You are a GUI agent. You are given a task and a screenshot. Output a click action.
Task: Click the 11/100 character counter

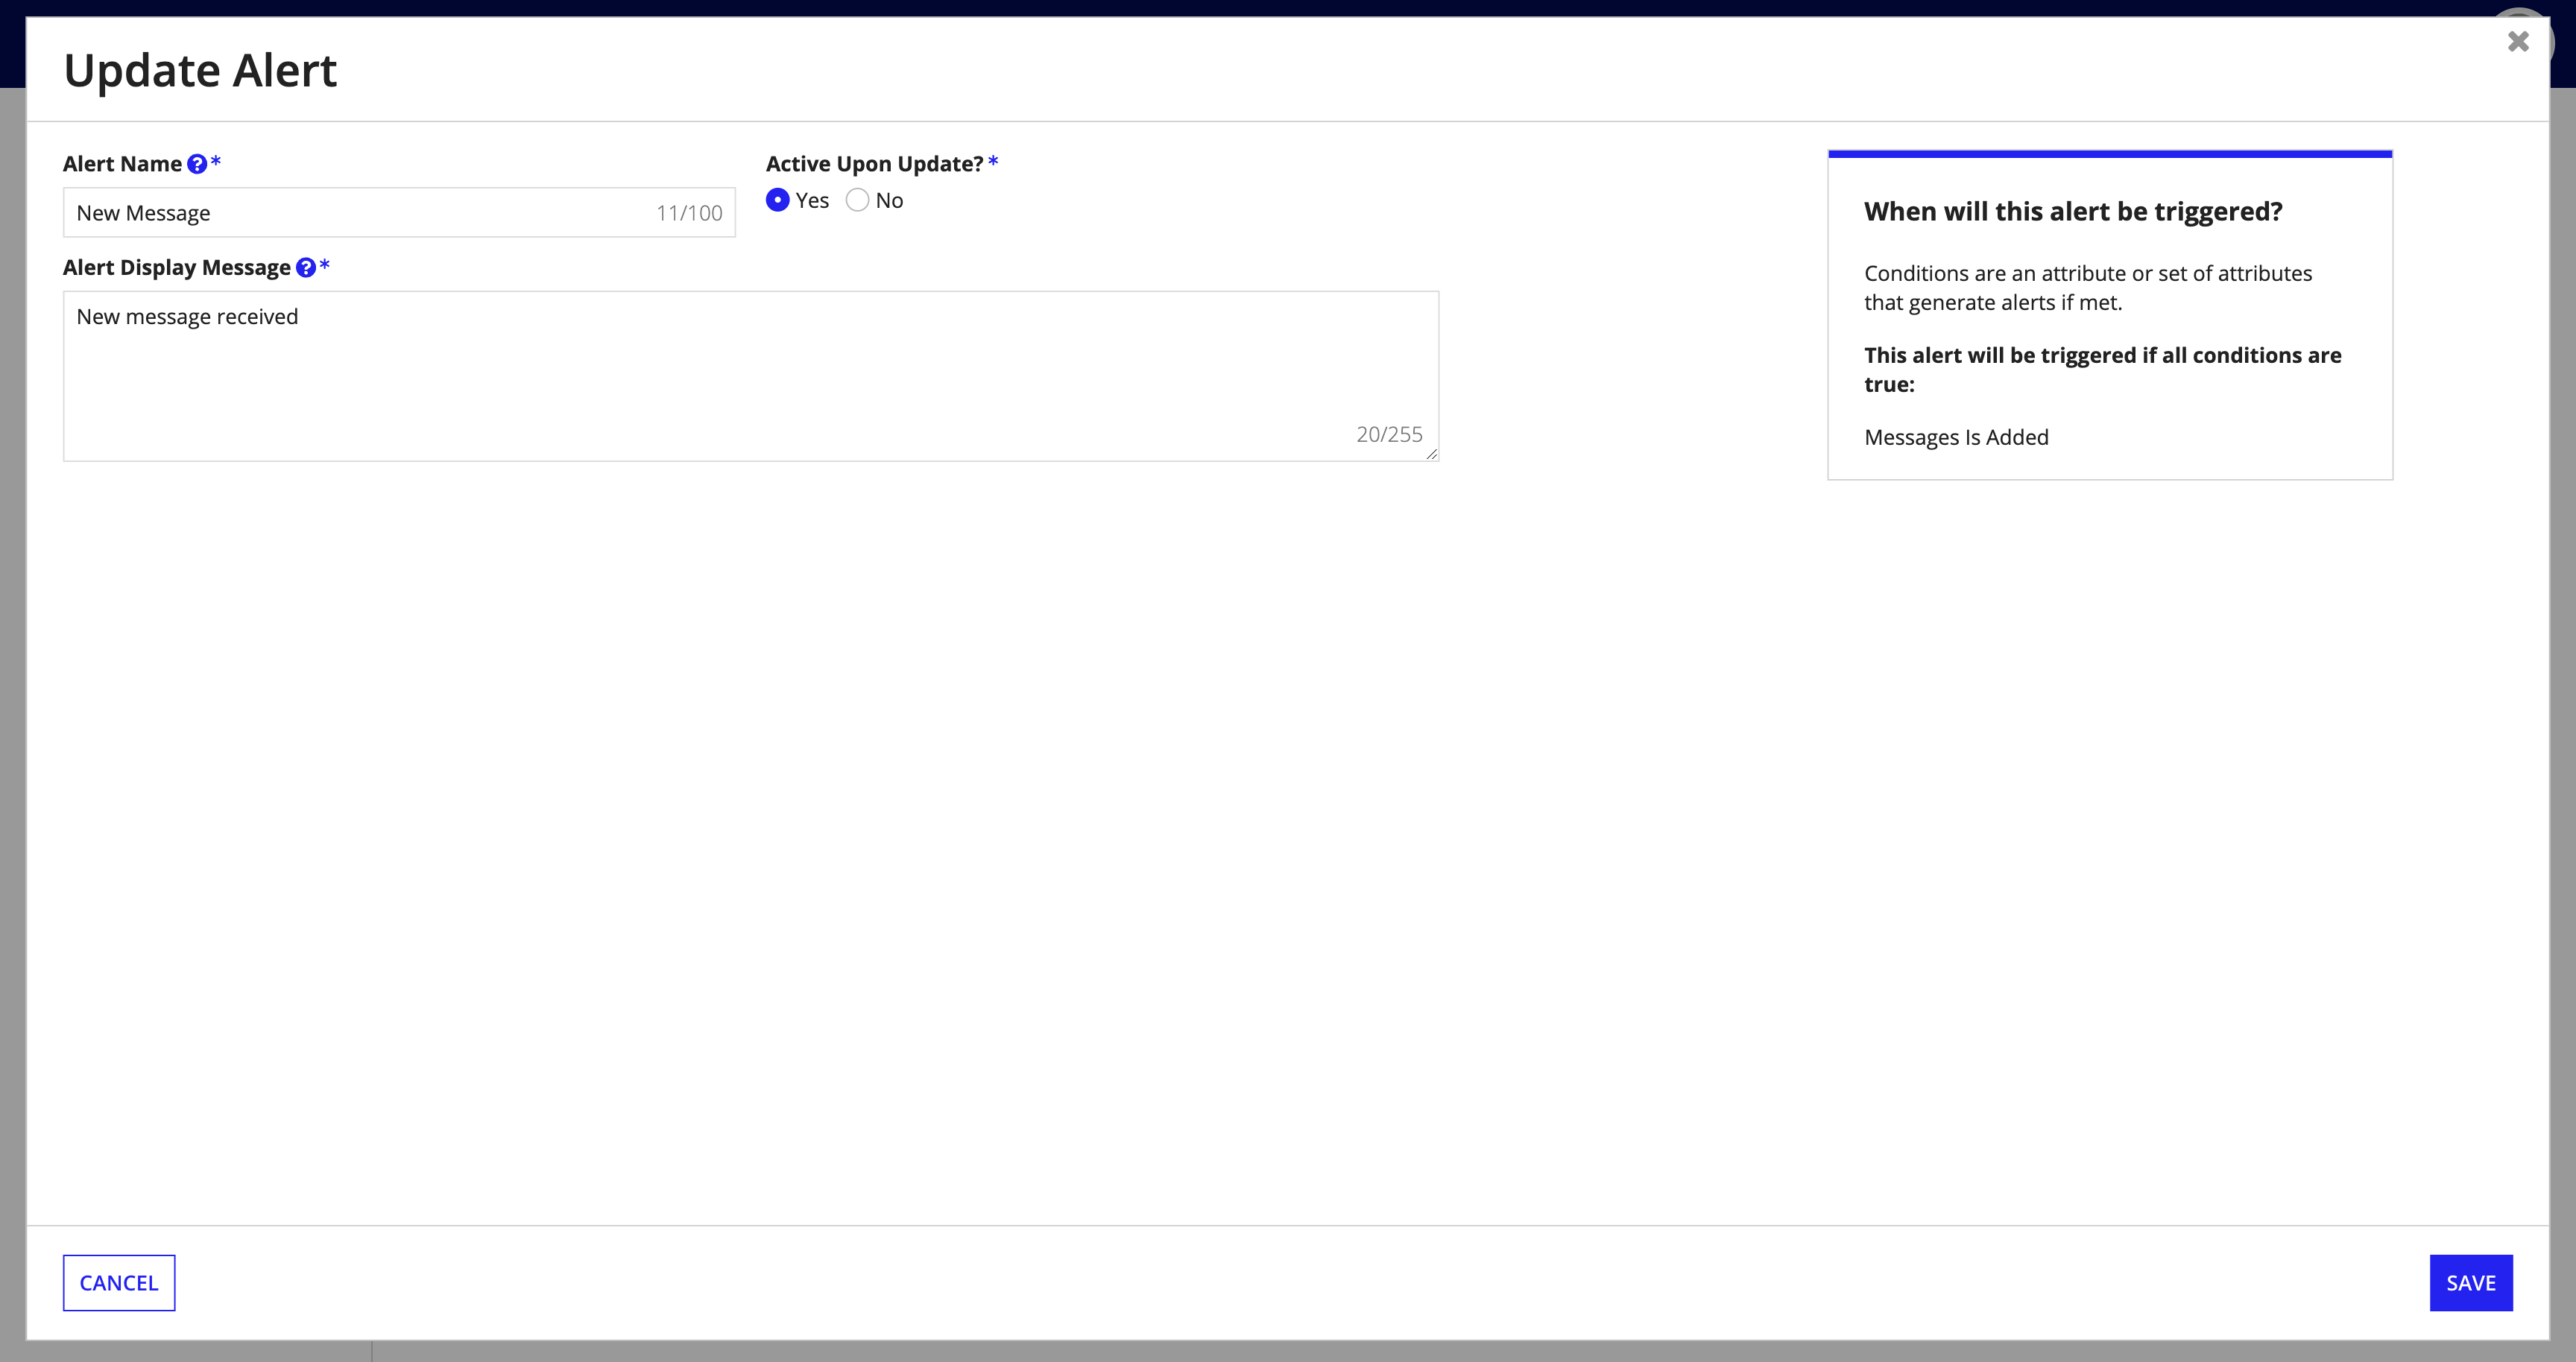[x=689, y=213]
